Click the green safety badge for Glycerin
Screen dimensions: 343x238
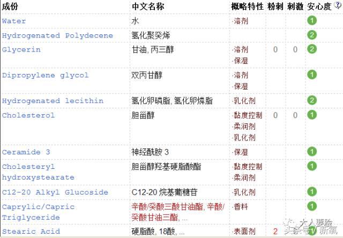[312, 49]
